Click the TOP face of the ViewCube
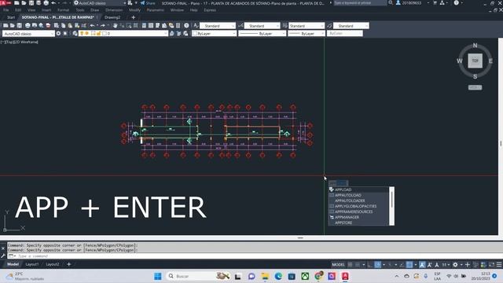The width and height of the screenshot is (503, 283). coord(475,61)
